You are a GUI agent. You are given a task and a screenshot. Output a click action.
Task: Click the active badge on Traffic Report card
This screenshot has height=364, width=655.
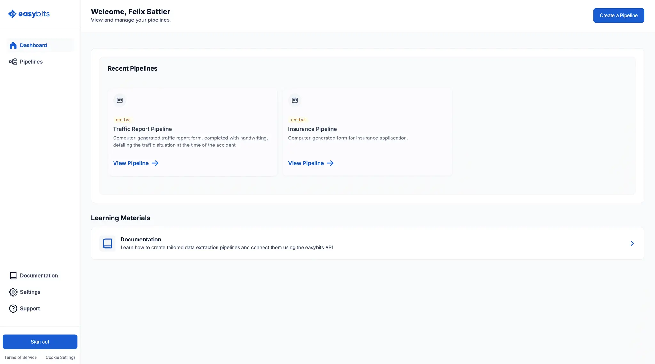pyautogui.click(x=123, y=120)
